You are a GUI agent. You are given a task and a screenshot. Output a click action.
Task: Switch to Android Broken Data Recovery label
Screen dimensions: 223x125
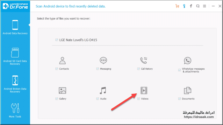15,90
